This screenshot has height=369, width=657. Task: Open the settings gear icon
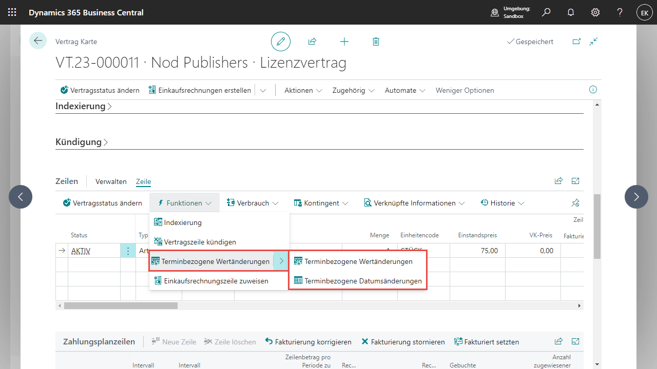(595, 12)
